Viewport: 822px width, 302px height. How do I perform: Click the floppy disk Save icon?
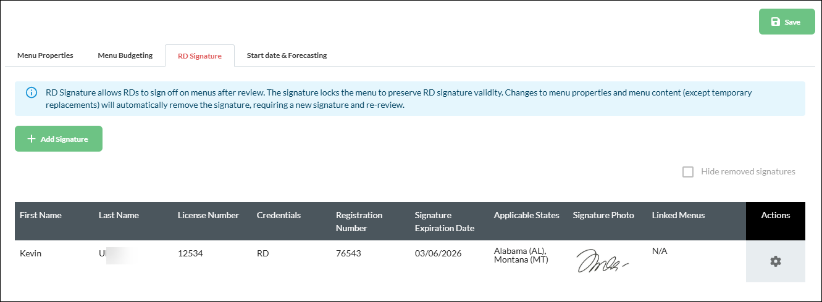776,22
